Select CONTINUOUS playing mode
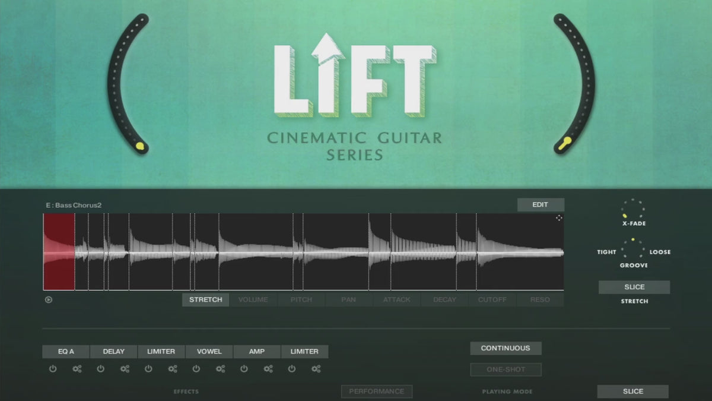This screenshot has width=712, height=401. [x=506, y=349]
